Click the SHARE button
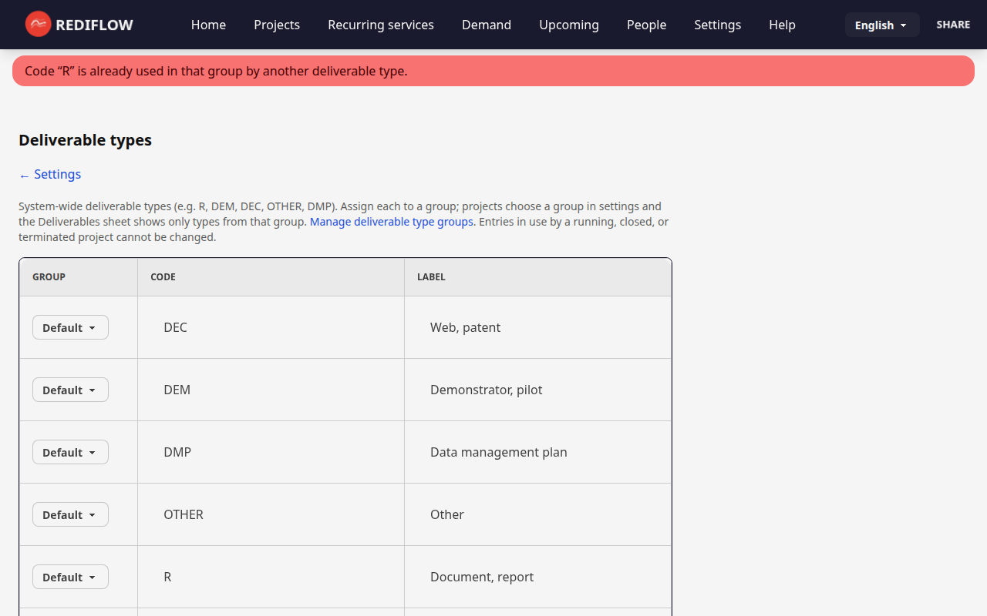Screen dimensions: 987x616 [x=953, y=24]
